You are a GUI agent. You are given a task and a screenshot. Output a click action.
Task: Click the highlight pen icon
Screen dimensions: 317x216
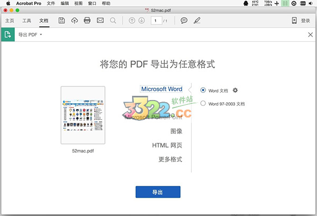[197, 21]
